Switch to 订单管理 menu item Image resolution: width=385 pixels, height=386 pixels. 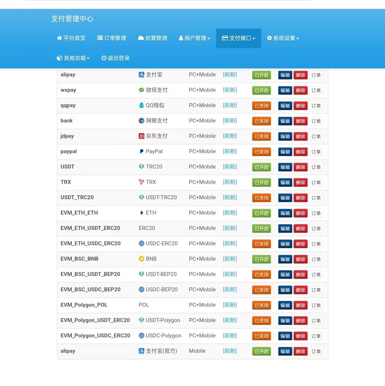112,38
